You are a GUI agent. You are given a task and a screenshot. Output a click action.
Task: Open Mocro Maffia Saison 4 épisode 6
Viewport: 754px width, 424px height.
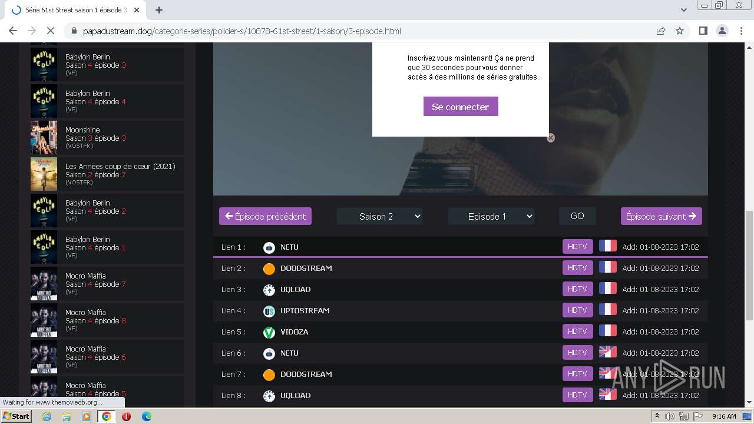[x=107, y=357]
